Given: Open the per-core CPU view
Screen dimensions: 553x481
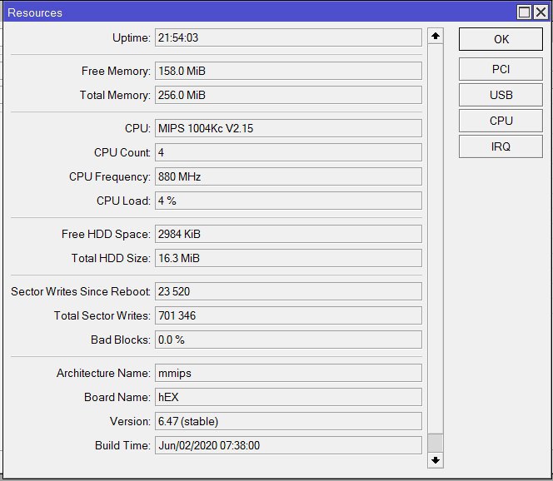Looking at the screenshot, I should 501,121.
